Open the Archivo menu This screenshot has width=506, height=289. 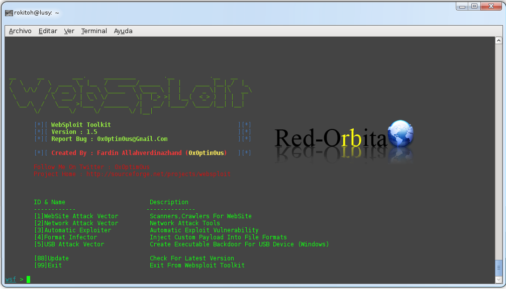click(20, 31)
